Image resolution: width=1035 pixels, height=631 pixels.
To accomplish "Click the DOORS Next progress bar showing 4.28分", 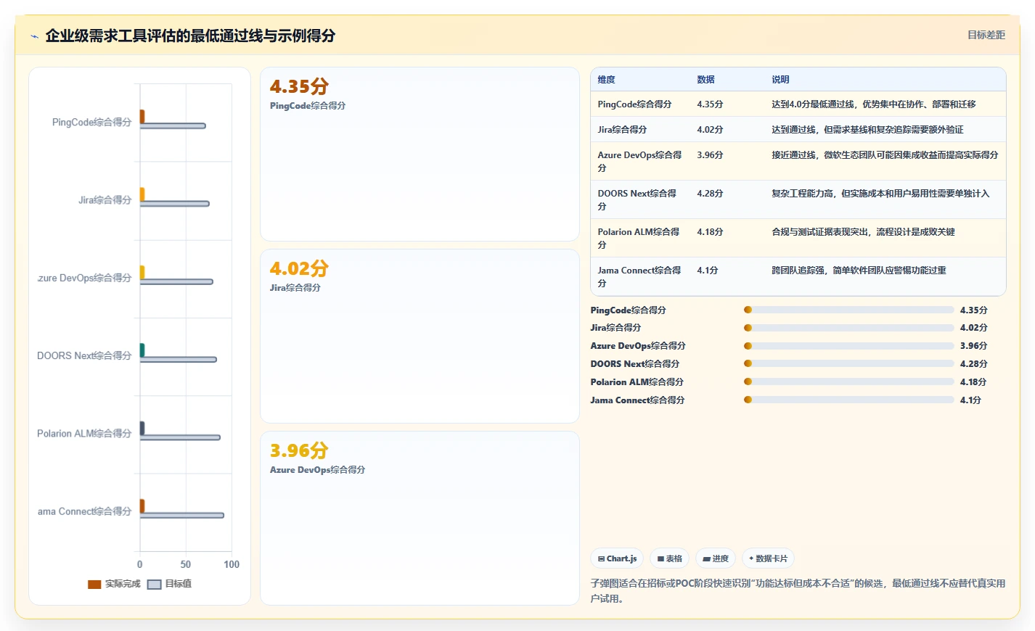I will click(x=849, y=364).
